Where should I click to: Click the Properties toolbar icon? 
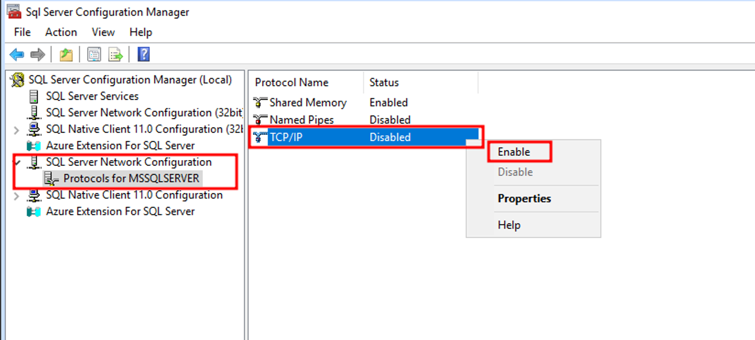tap(94, 54)
